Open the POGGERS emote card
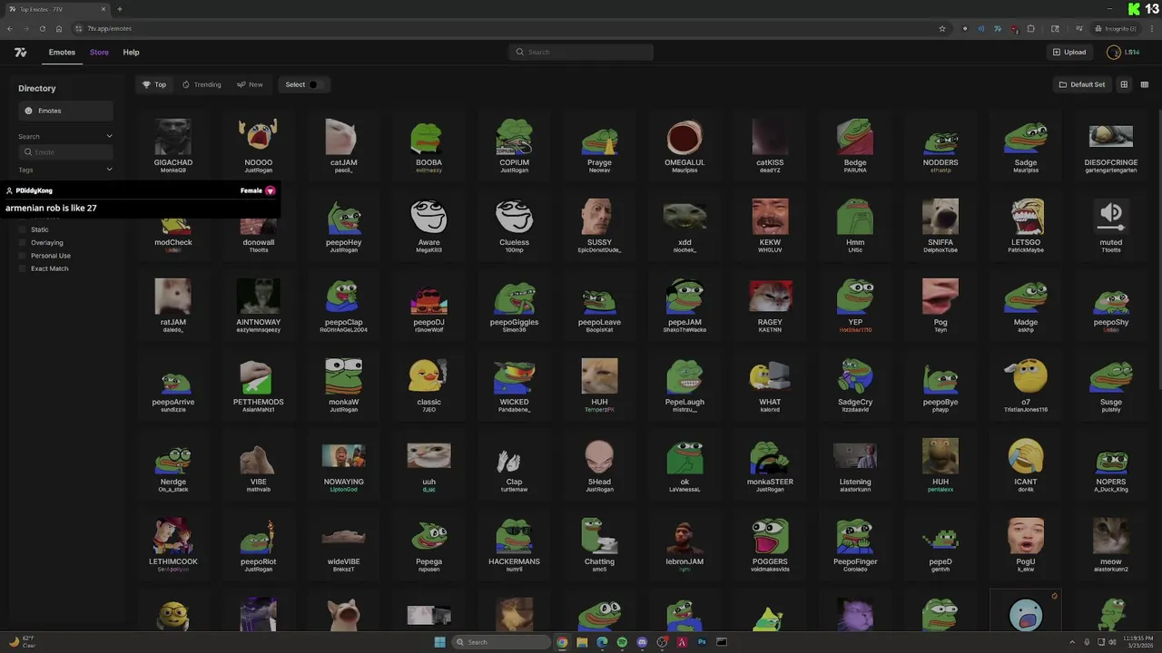1162x653 pixels. click(x=770, y=542)
